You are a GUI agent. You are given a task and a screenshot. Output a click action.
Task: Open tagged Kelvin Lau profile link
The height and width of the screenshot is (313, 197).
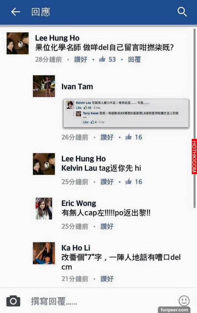(79, 168)
